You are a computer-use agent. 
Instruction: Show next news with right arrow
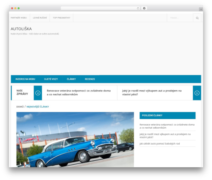coord(197,93)
